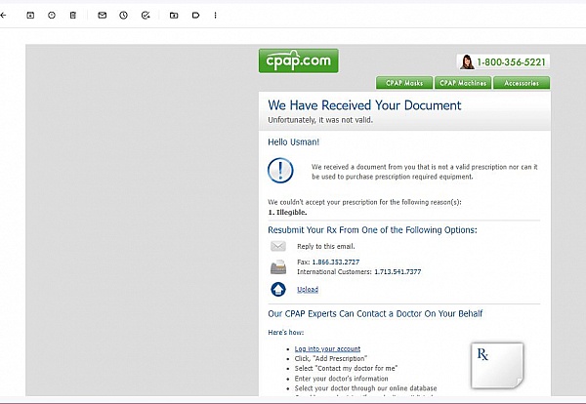
Task: Add this email to Tasks
Action: click(146, 16)
